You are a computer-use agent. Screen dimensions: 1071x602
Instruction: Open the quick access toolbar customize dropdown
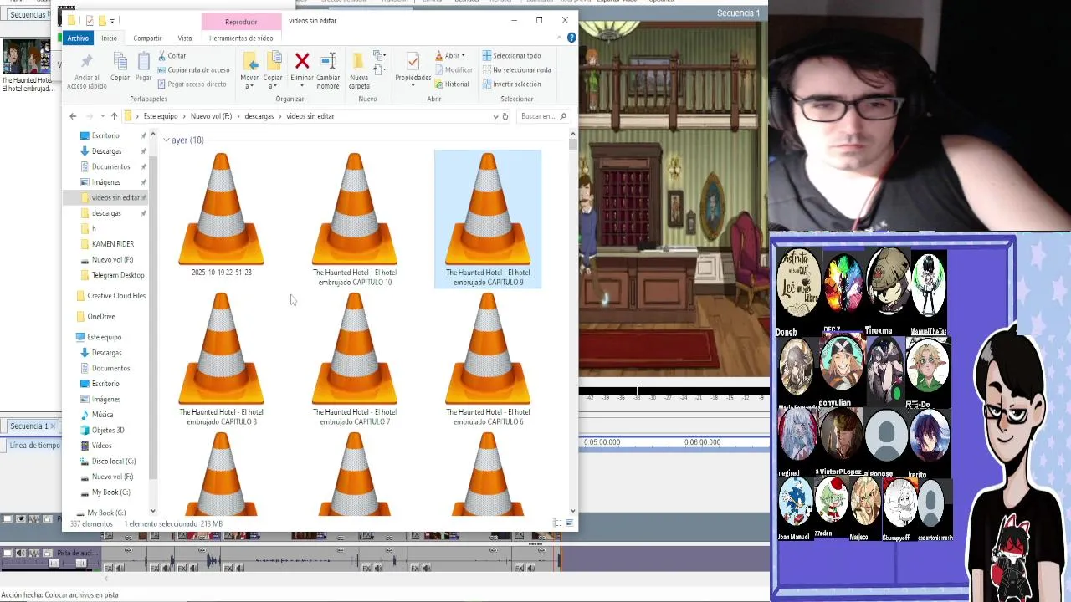coord(112,20)
